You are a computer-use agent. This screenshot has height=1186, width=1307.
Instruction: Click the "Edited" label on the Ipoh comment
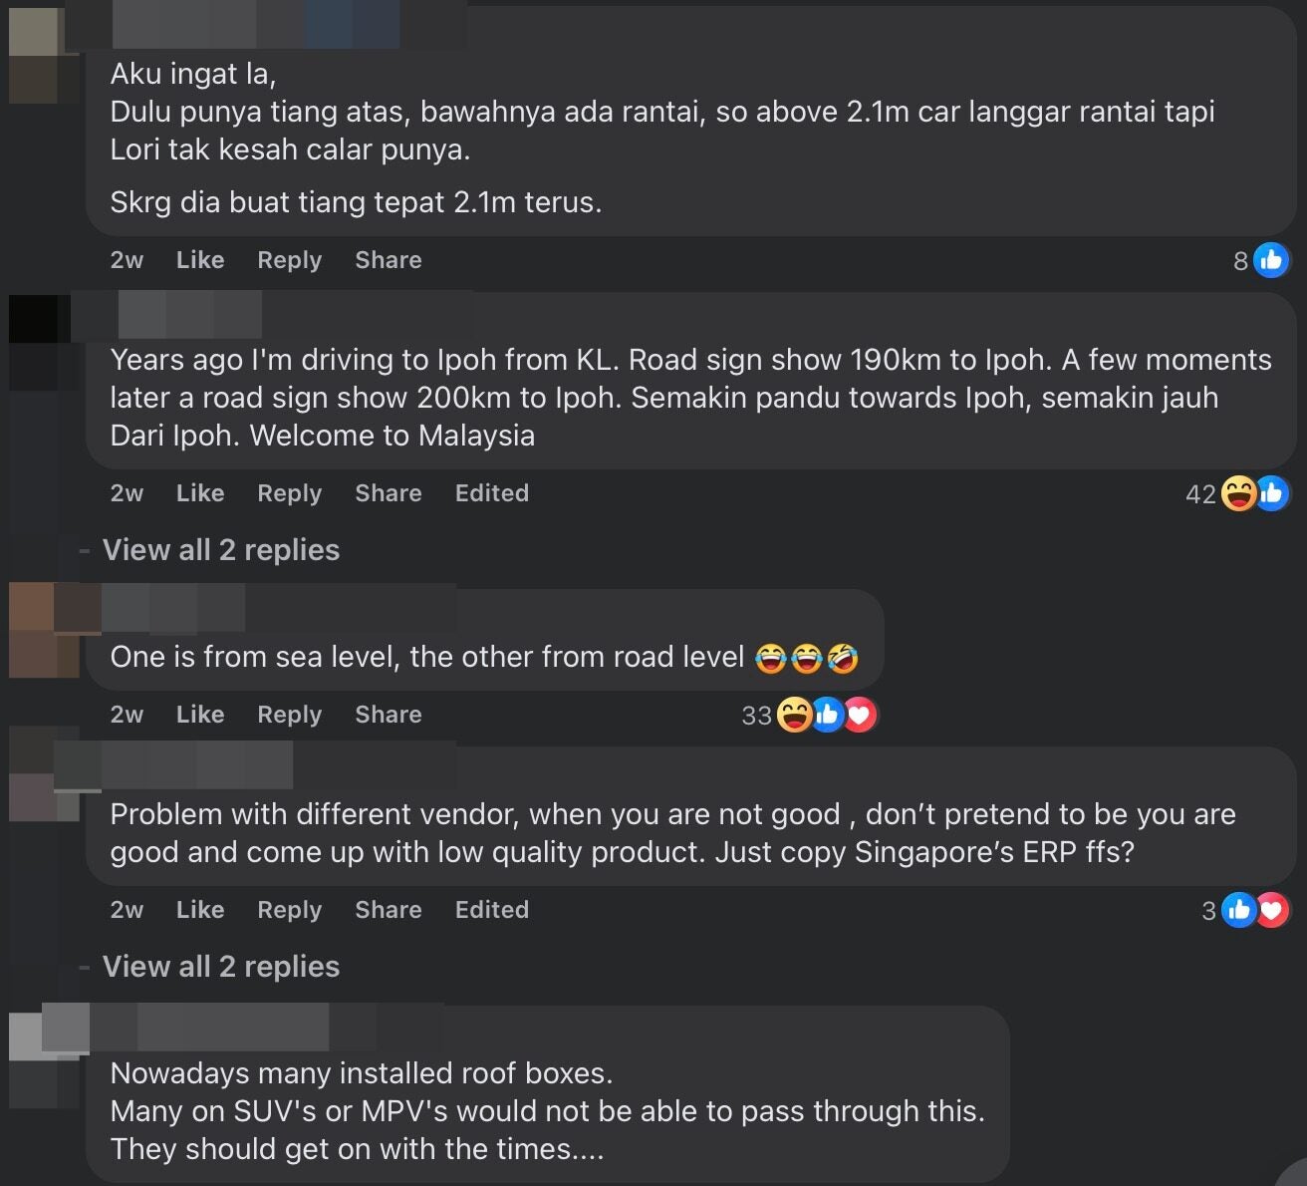click(x=491, y=493)
